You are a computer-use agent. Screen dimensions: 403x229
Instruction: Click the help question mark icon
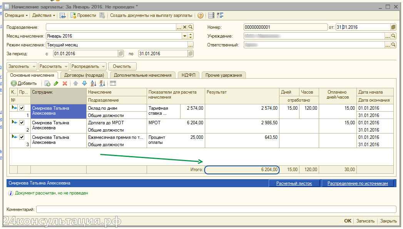pyautogui.click(x=200, y=16)
